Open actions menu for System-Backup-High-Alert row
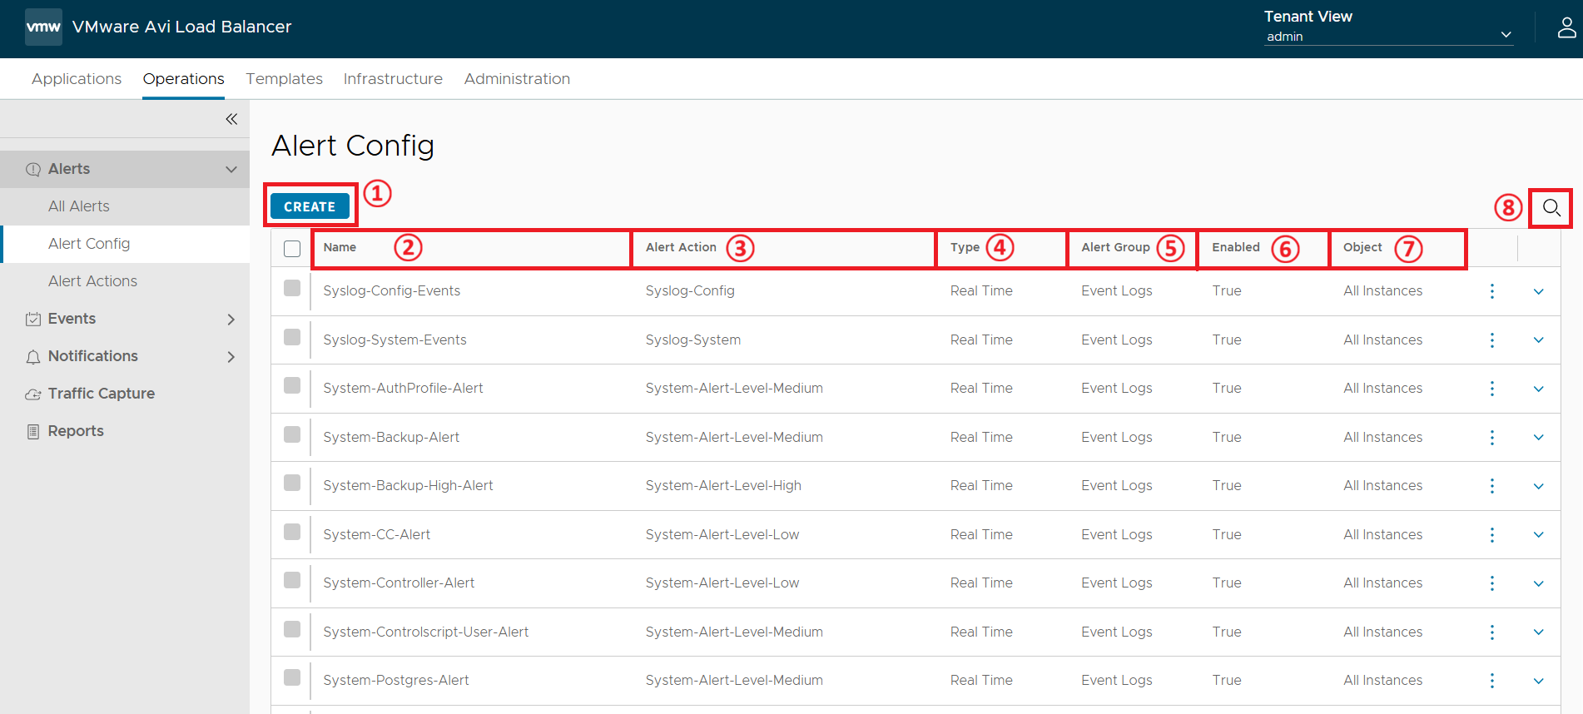Viewport: 1583px width, 714px height. [x=1492, y=486]
